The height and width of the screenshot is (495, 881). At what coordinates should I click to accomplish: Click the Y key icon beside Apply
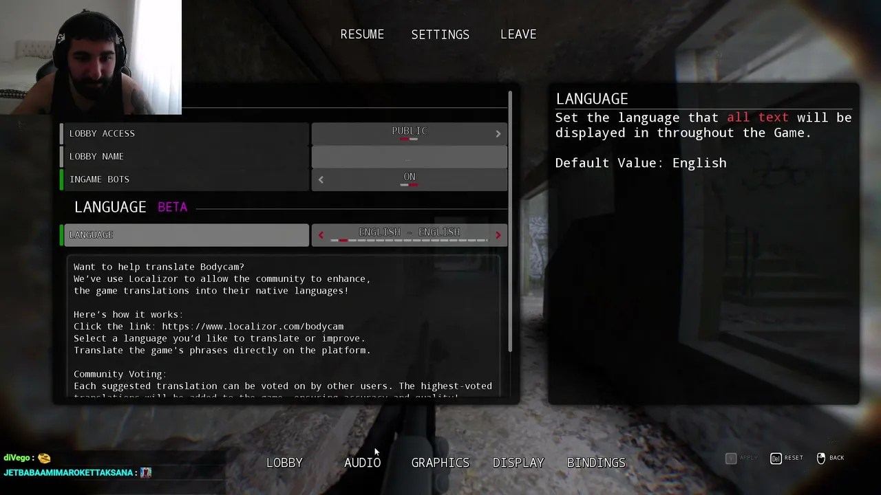pyautogui.click(x=731, y=458)
